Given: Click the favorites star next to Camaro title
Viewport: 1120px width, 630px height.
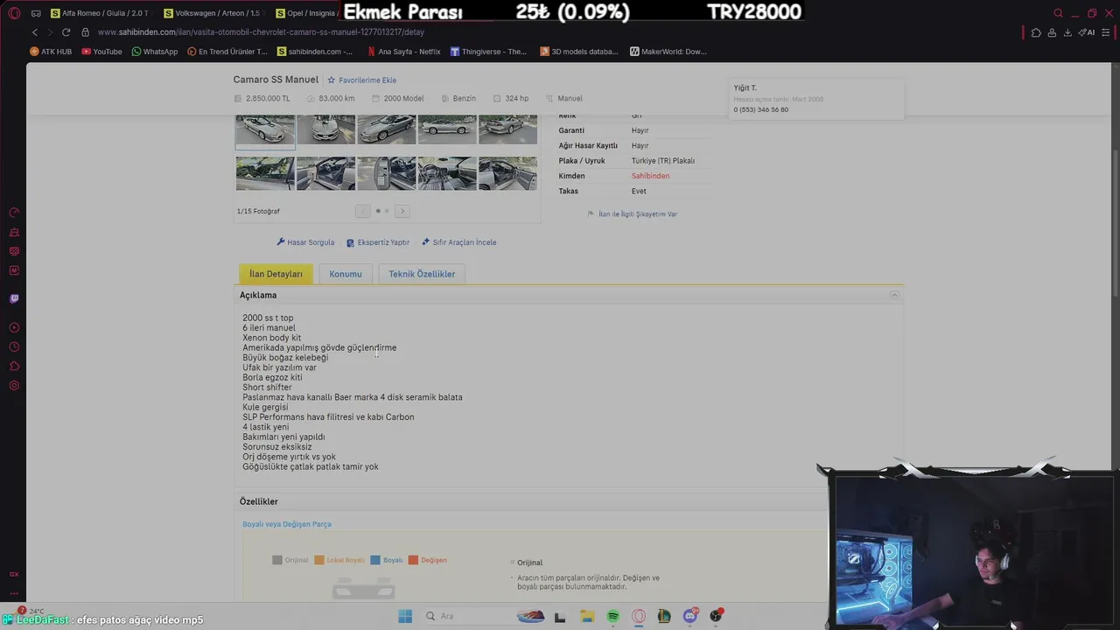Looking at the screenshot, I should point(332,80).
